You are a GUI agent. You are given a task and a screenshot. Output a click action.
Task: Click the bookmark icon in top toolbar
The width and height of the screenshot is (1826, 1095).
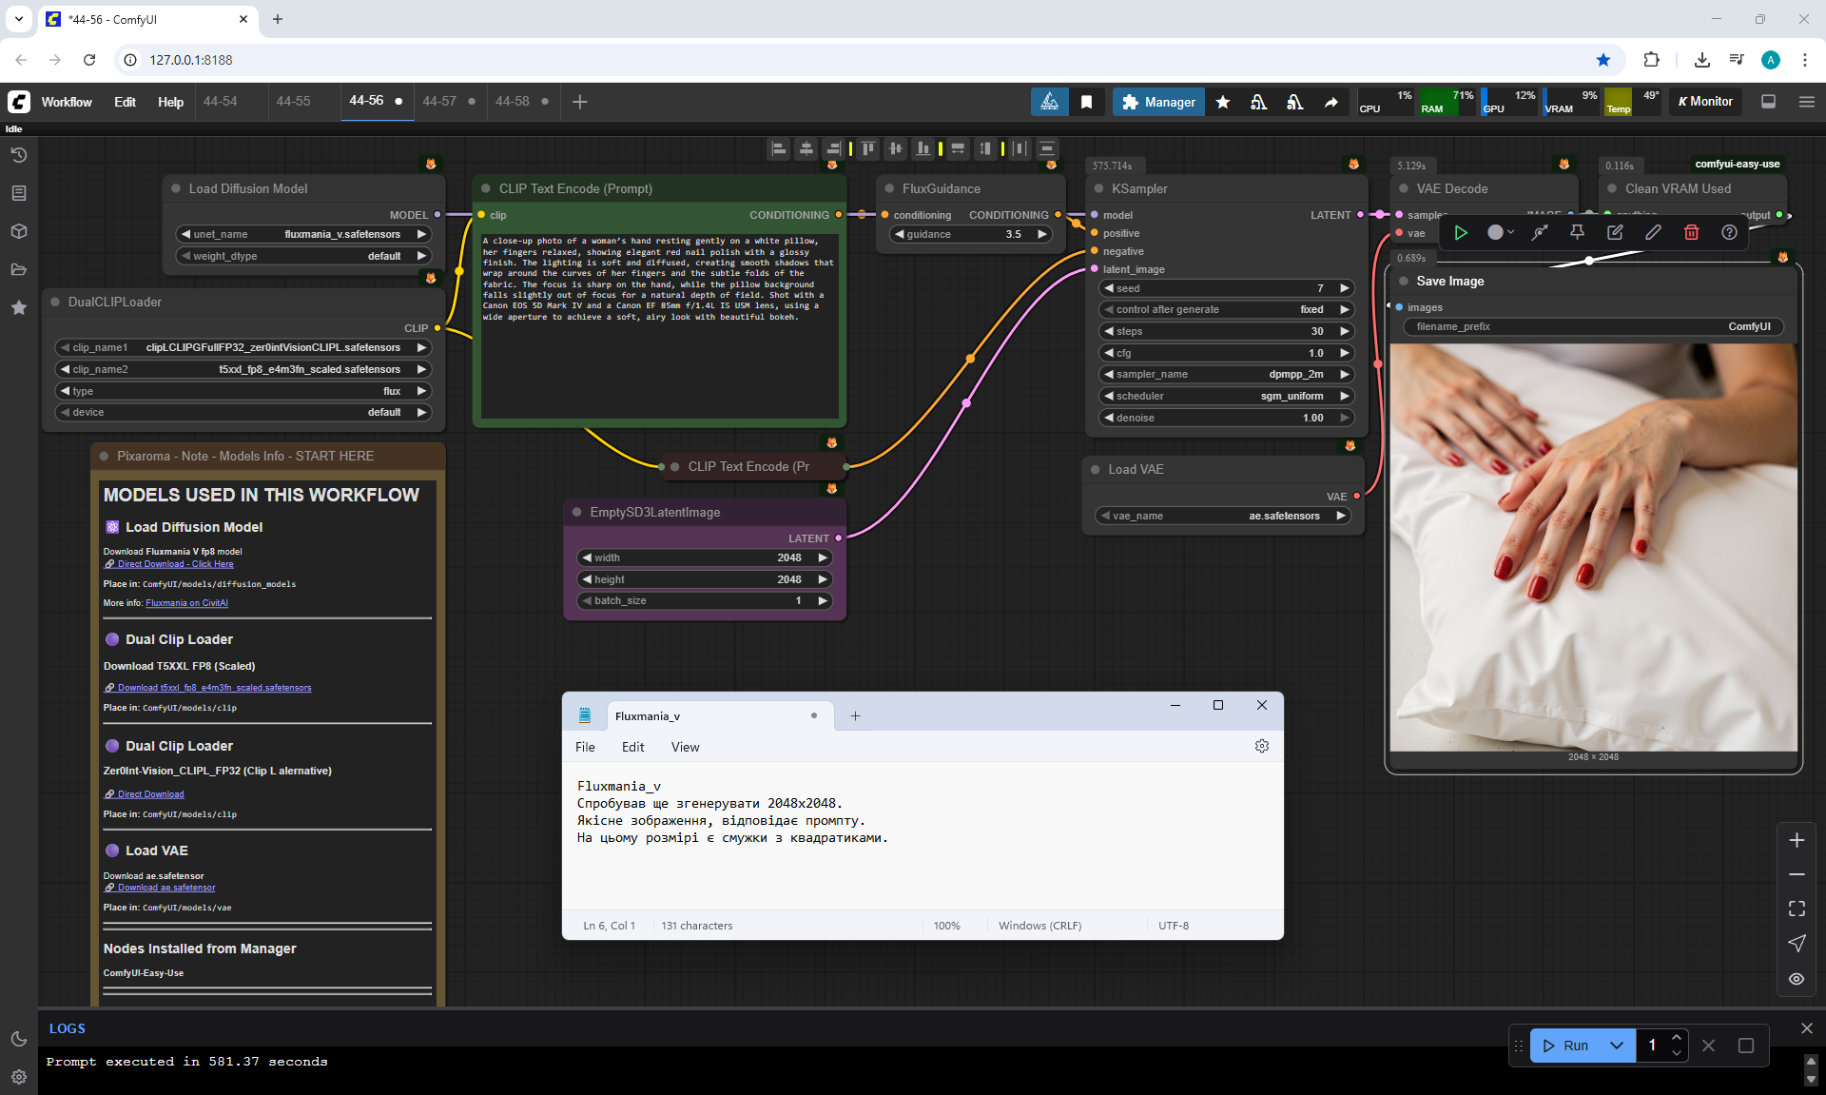click(1086, 102)
